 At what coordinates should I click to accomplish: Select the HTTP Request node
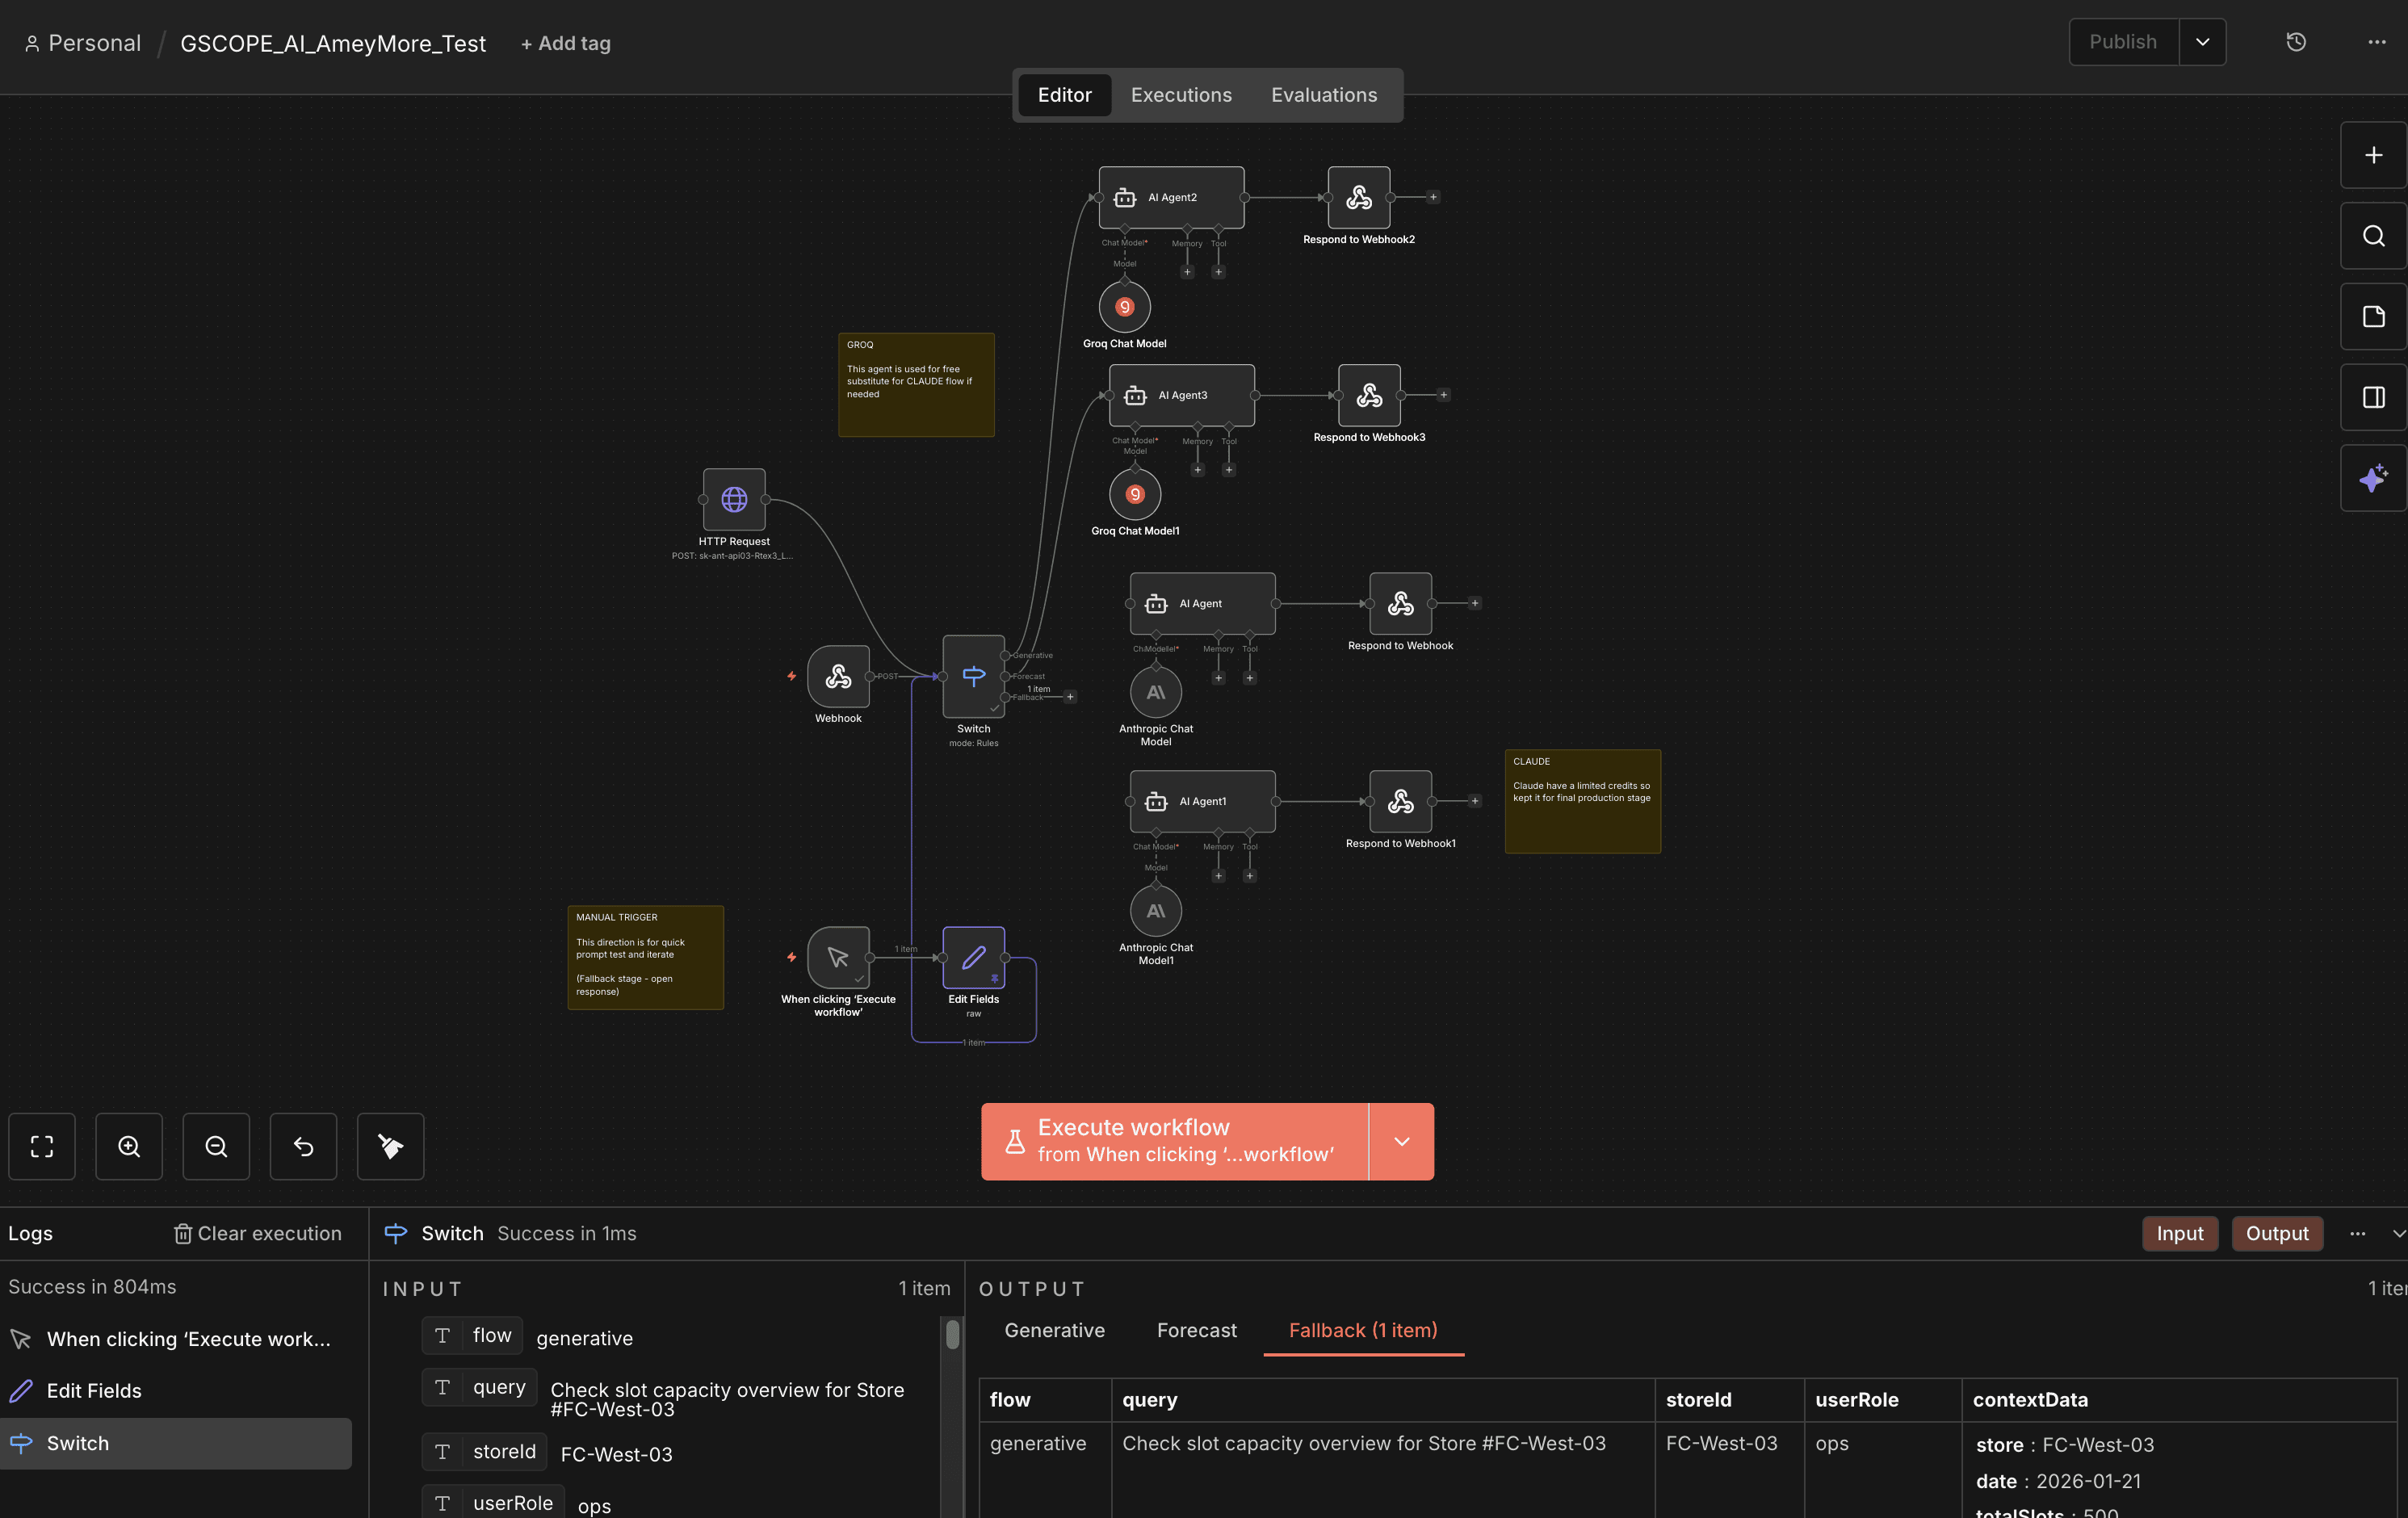(734, 499)
